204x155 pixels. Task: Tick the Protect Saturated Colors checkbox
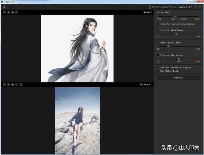(x=158, y=67)
